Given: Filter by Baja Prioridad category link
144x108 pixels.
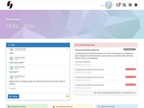Looking at the screenshot, I should coord(115,92).
